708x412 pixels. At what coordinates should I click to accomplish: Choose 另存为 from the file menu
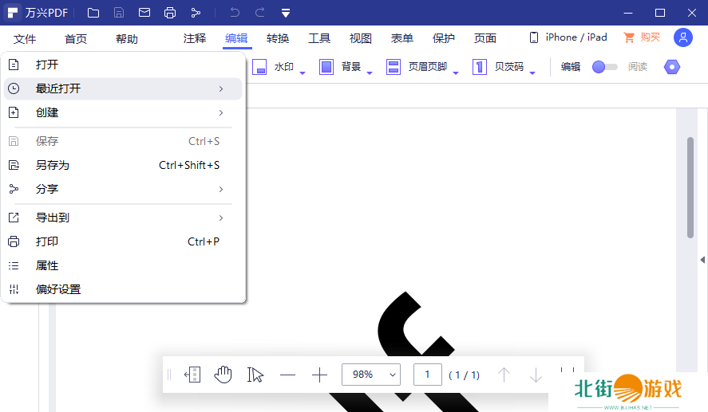pyautogui.click(x=53, y=165)
